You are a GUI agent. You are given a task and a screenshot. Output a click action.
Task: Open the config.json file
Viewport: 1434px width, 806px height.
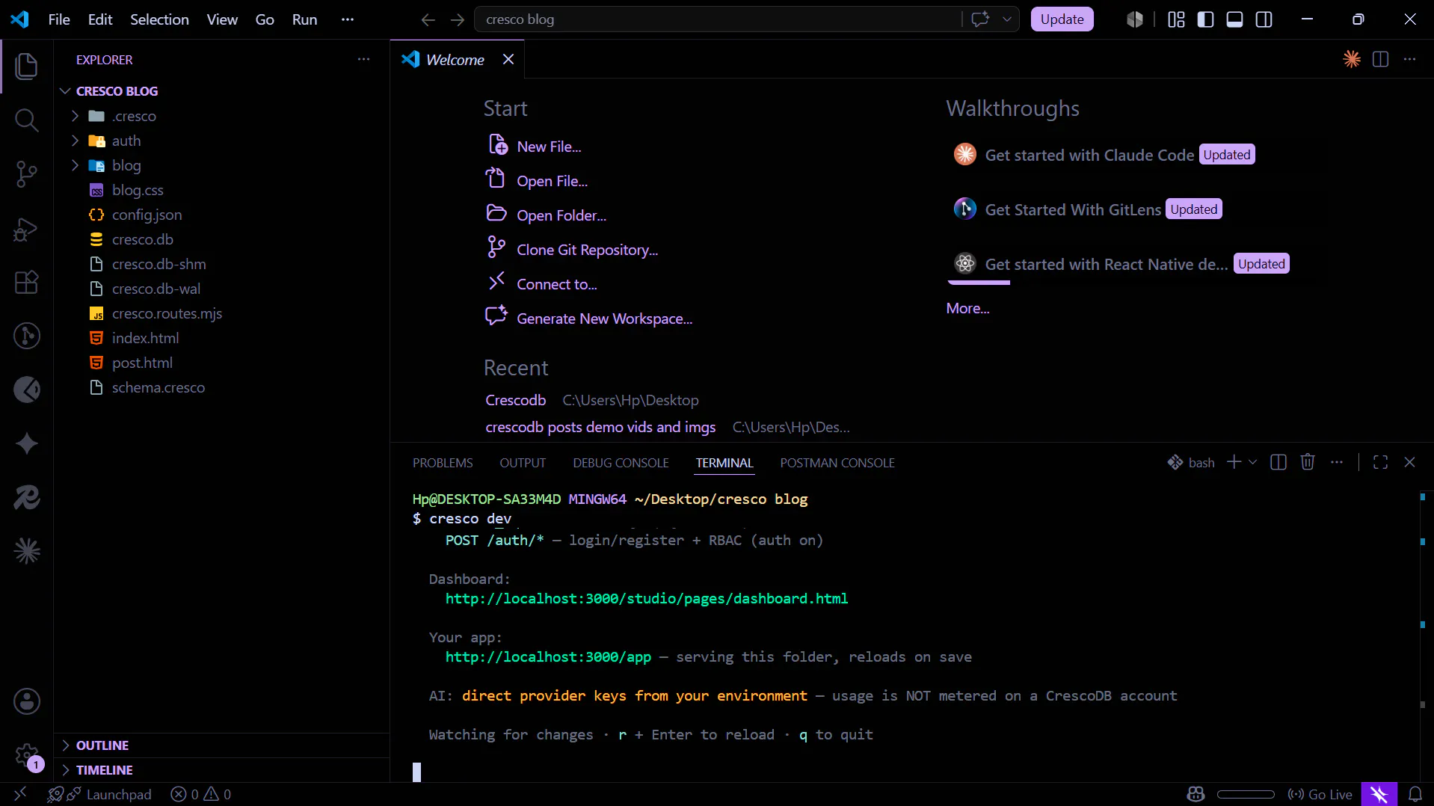(147, 215)
